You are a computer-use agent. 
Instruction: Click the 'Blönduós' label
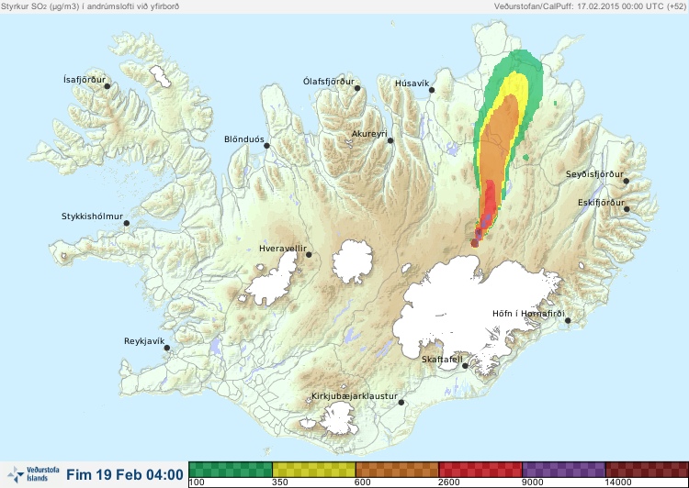[244, 139]
